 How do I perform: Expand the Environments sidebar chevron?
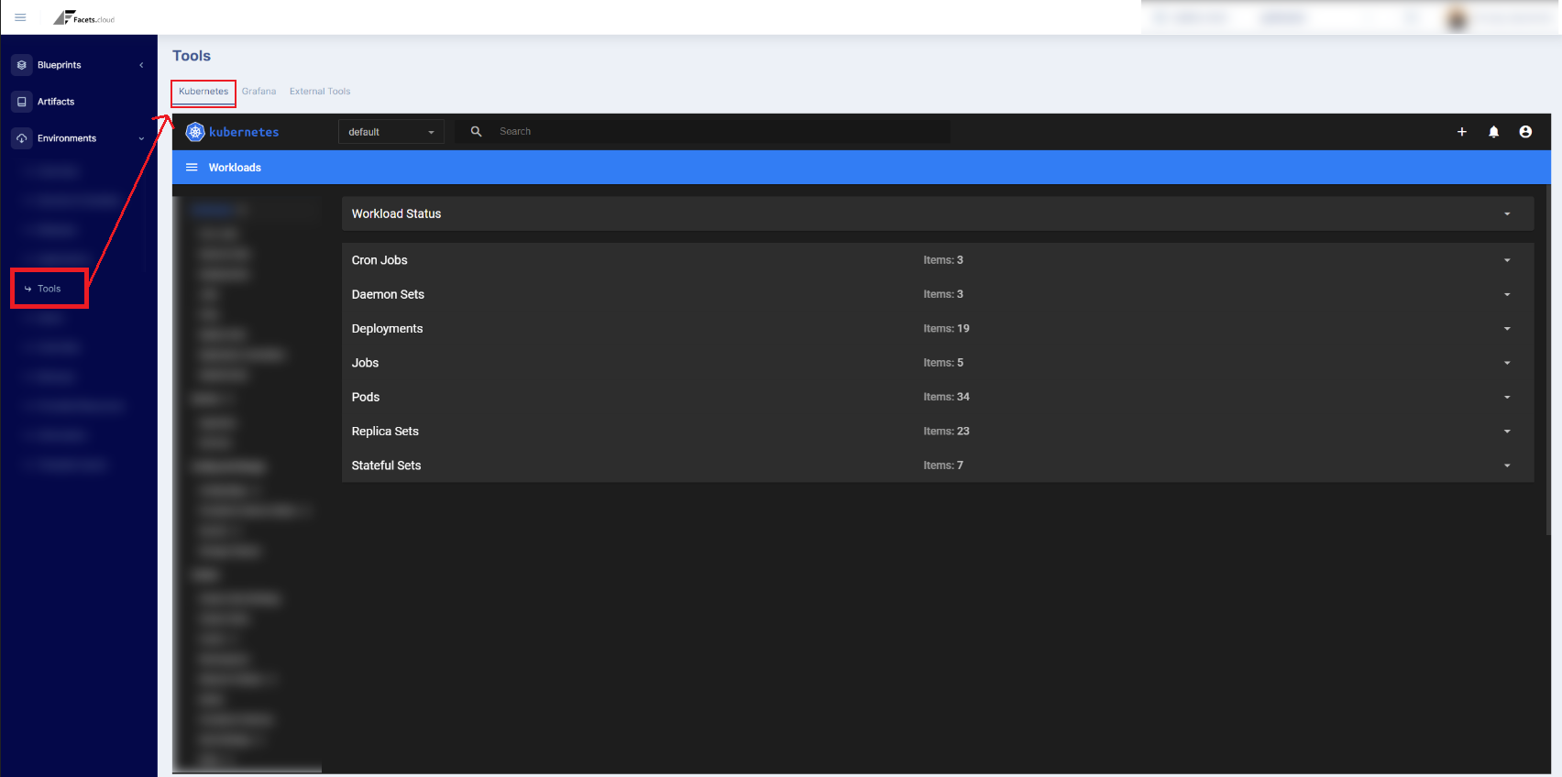(141, 138)
